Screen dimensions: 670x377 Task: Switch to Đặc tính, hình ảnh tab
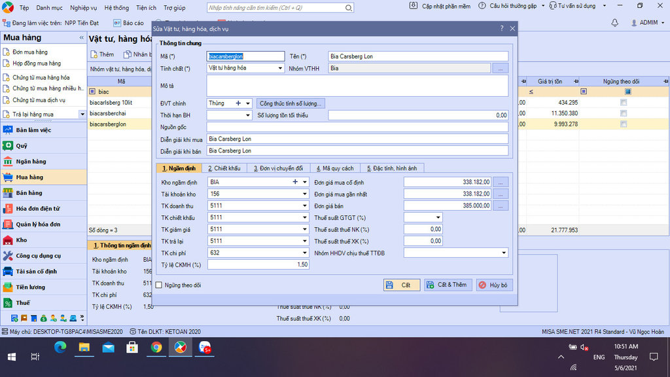pos(392,168)
